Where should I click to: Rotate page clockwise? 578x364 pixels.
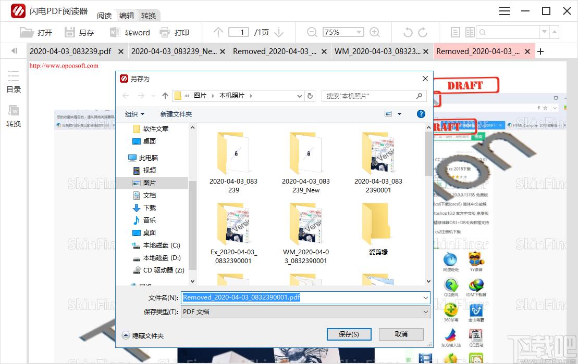[x=423, y=32]
